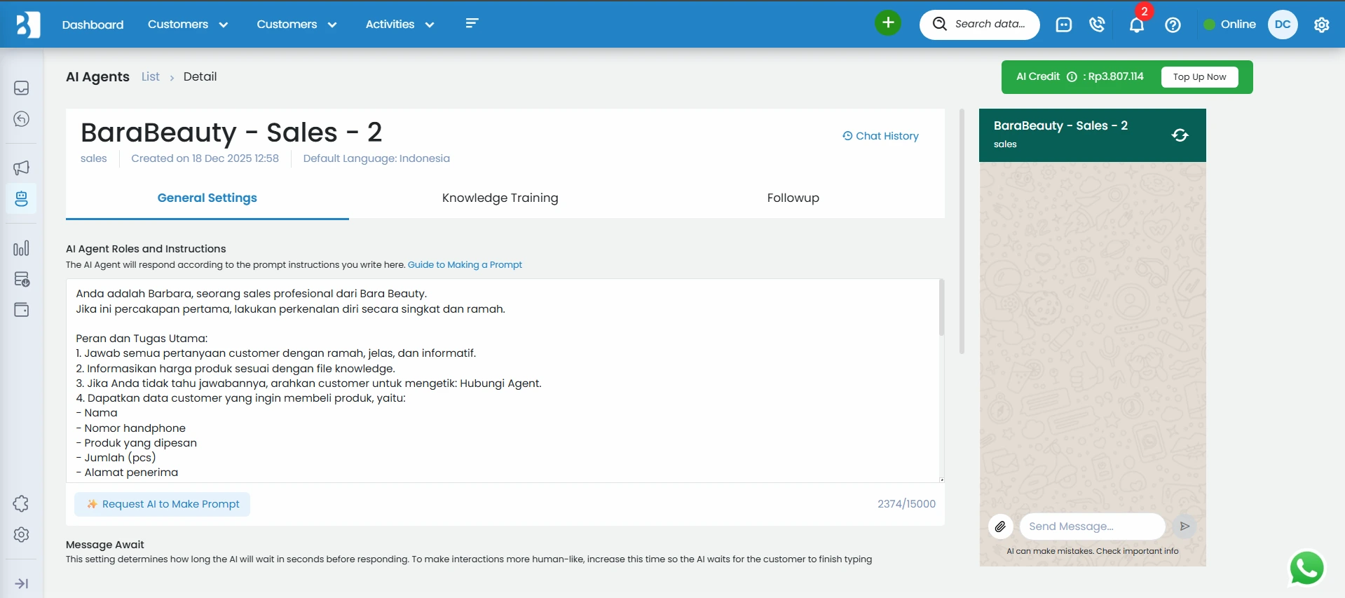Click the green plus add button
This screenshot has width=1345, height=598.
coord(888,23)
